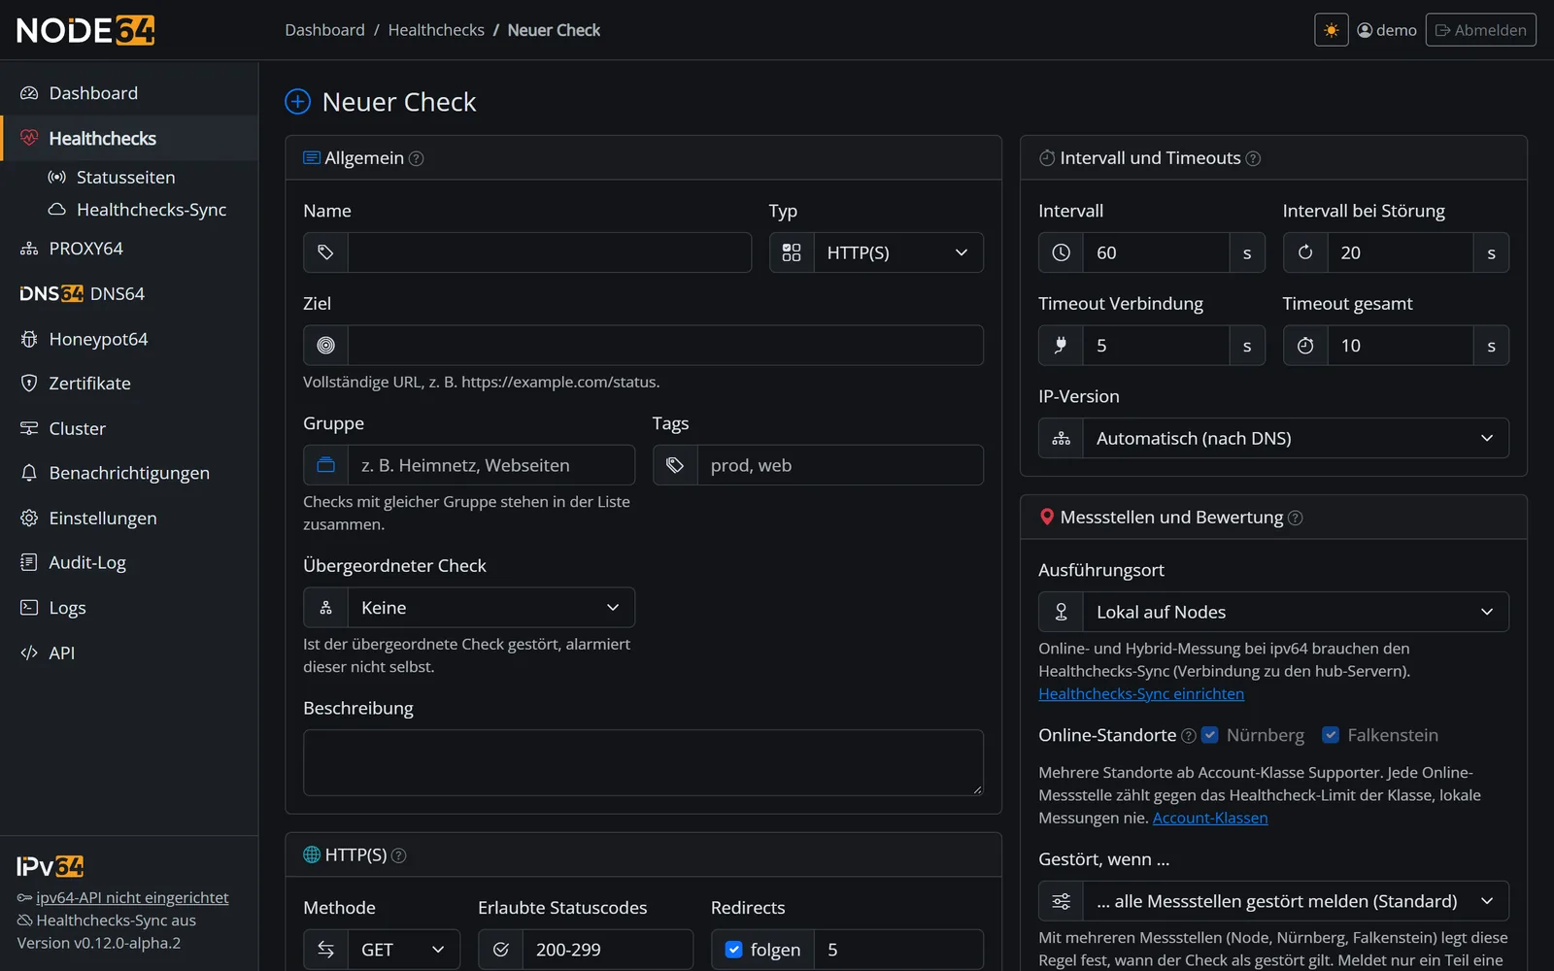Open the Gestört, wenn rule dropdown
Image resolution: width=1554 pixels, height=971 pixels.
[x=1296, y=901]
